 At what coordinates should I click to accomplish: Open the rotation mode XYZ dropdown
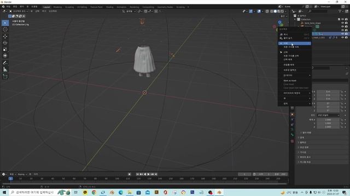[328, 115]
